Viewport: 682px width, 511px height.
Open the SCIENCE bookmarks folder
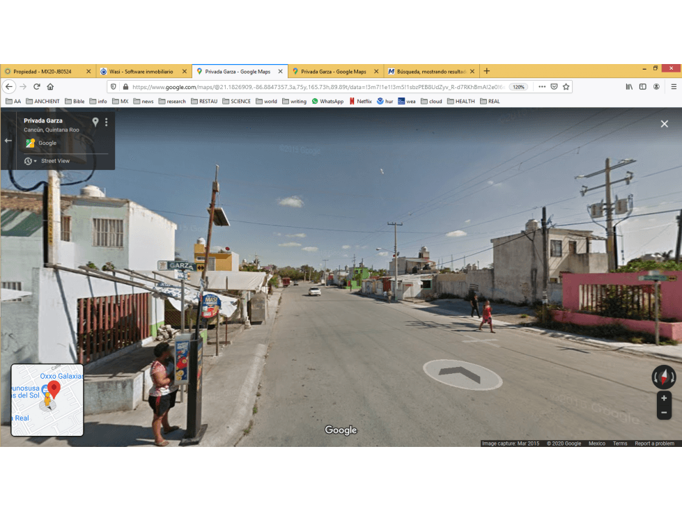pyautogui.click(x=237, y=101)
